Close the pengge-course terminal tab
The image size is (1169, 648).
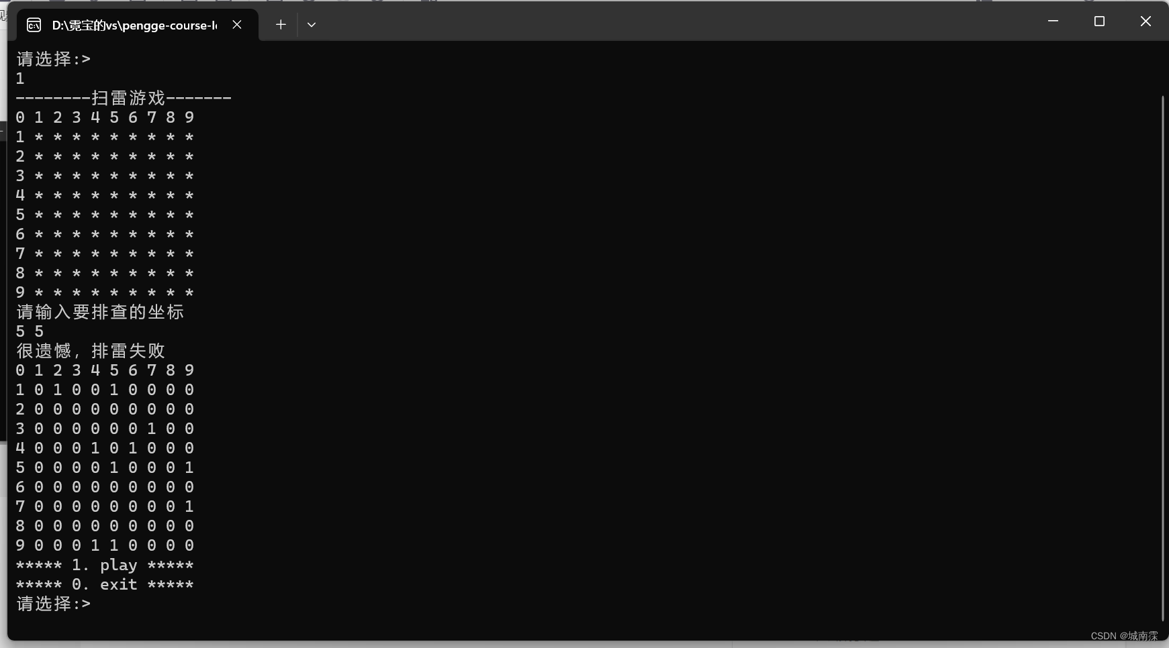click(x=237, y=25)
